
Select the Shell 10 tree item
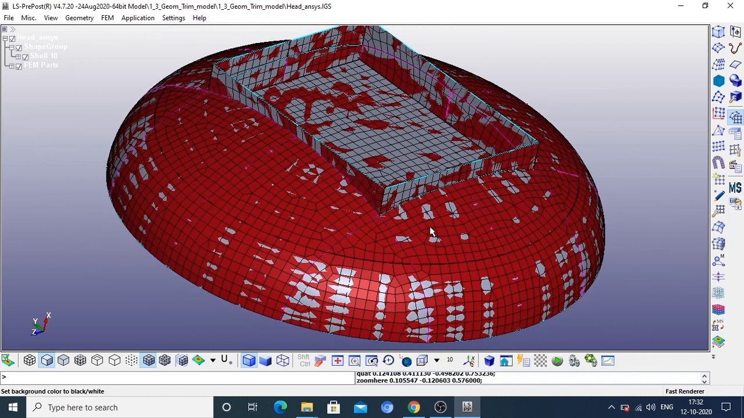(44, 56)
